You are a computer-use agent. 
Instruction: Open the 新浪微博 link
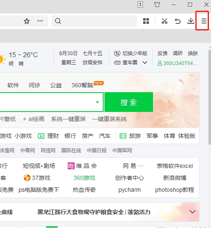coord(175,178)
